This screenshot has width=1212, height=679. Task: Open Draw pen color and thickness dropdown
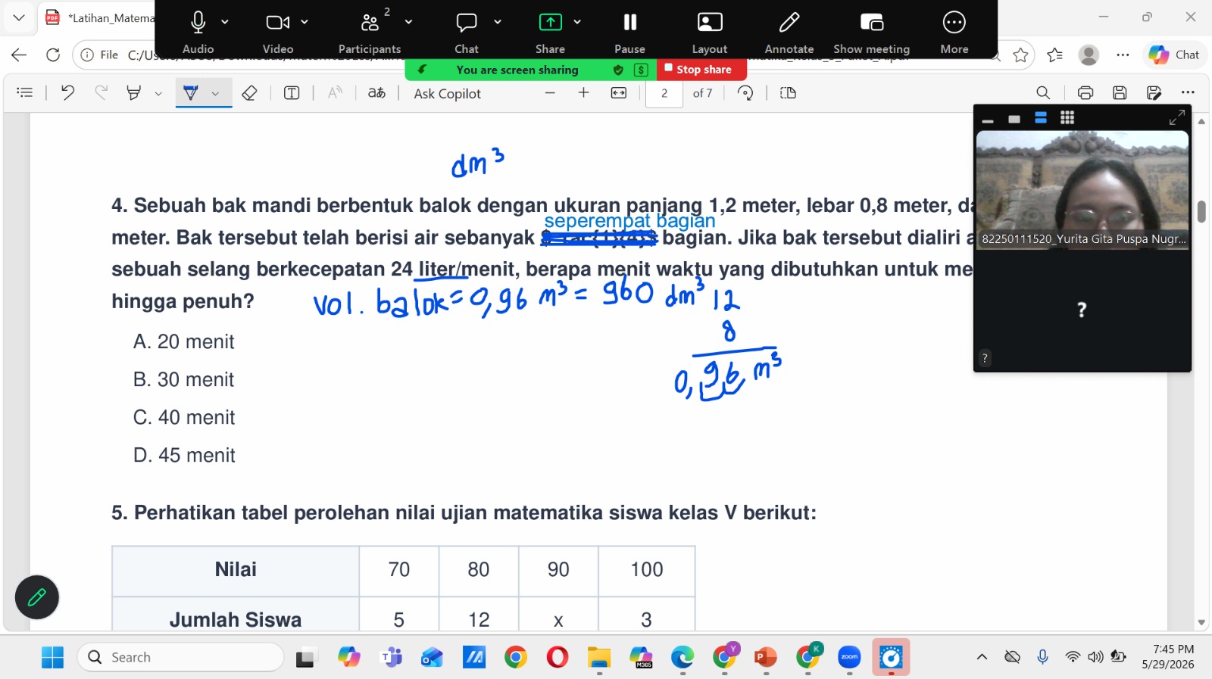click(x=215, y=94)
